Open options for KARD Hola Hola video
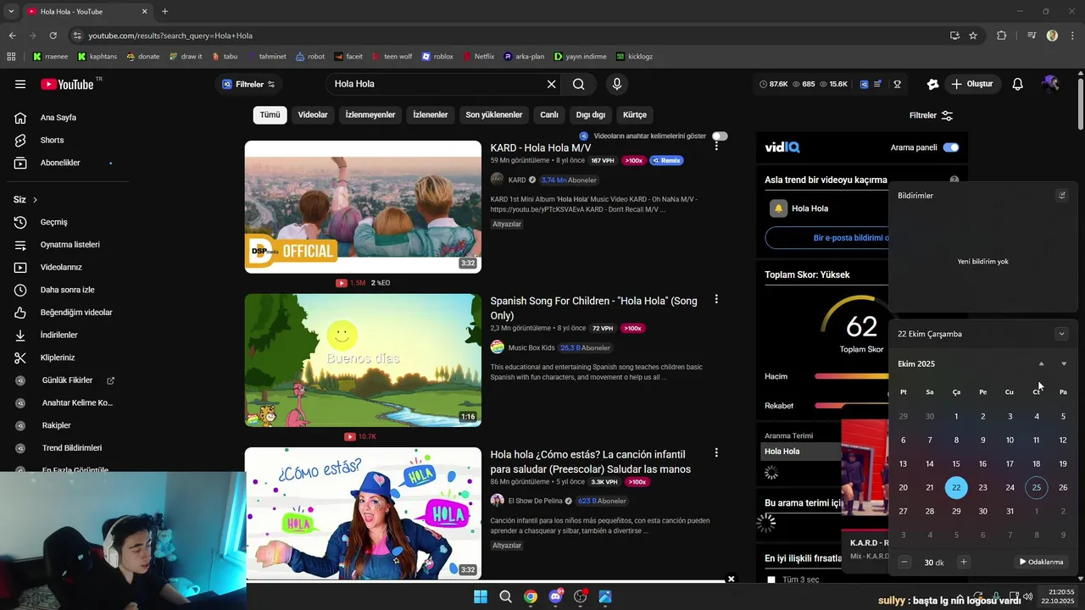1085x610 pixels. coord(716,146)
